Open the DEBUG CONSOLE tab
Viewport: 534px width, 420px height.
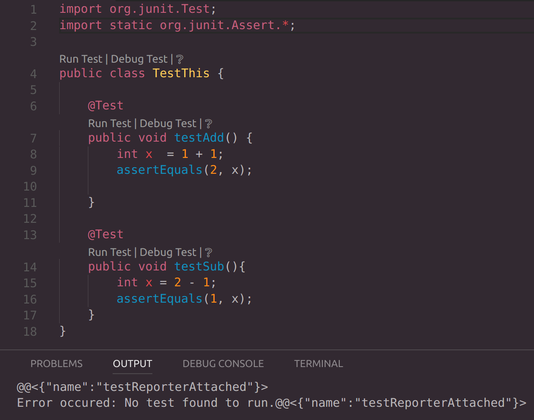tap(223, 364)
